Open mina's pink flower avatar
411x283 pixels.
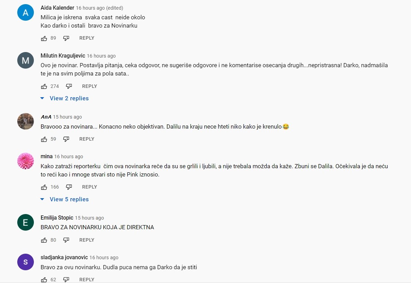[x=26, y=161]
